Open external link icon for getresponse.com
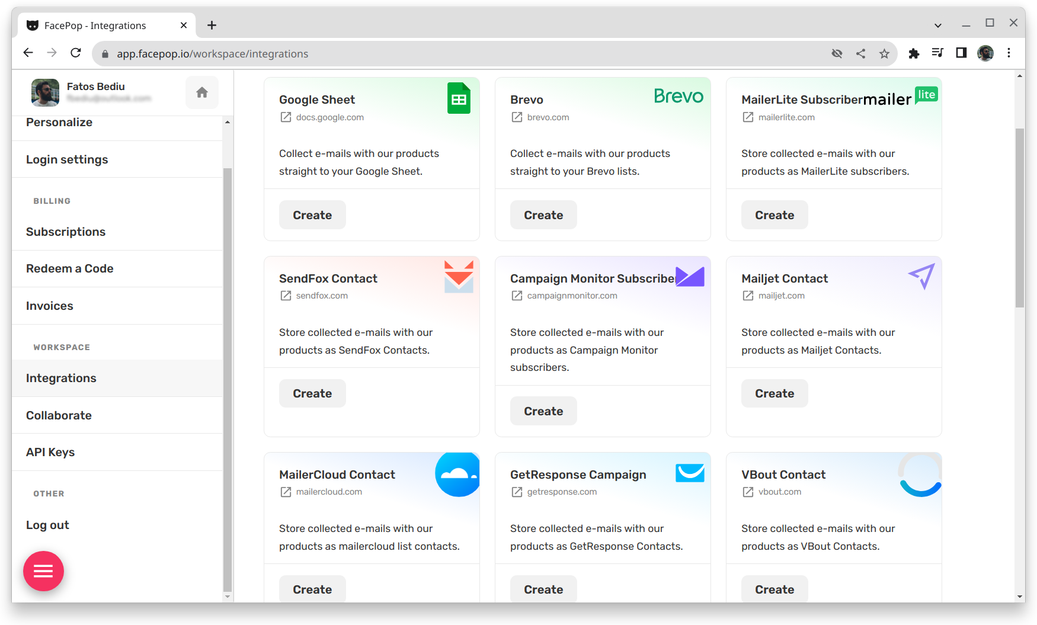This screenshot has height=625, width=1037. coord(517,492)
